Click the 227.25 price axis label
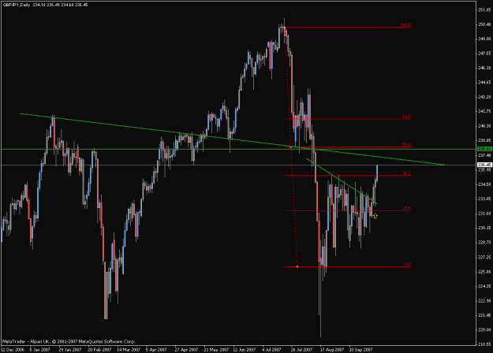This screenshot has height=353, width=493. [x=484, y=257]
